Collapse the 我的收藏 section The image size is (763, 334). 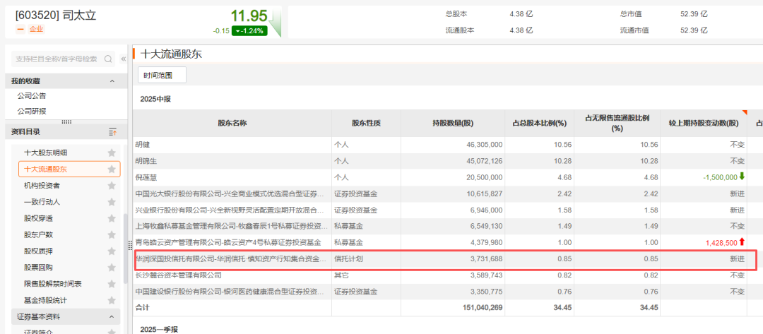(112, 81)
